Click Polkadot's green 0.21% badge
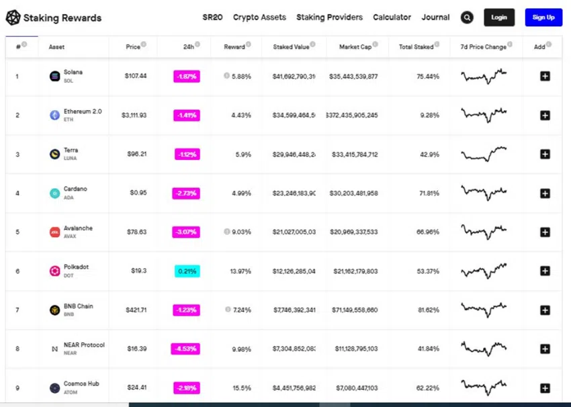 coord(187,271)
